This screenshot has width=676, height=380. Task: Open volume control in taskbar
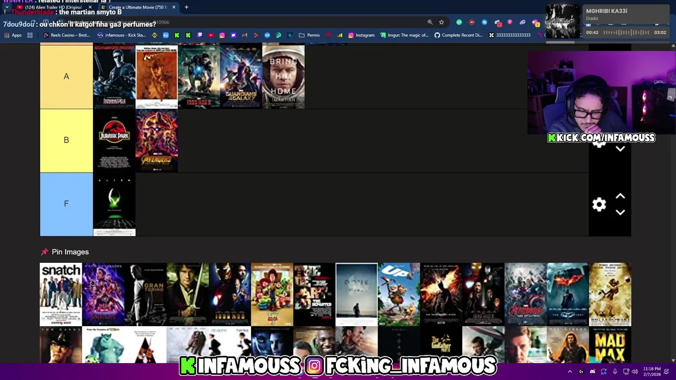(635, 372)
